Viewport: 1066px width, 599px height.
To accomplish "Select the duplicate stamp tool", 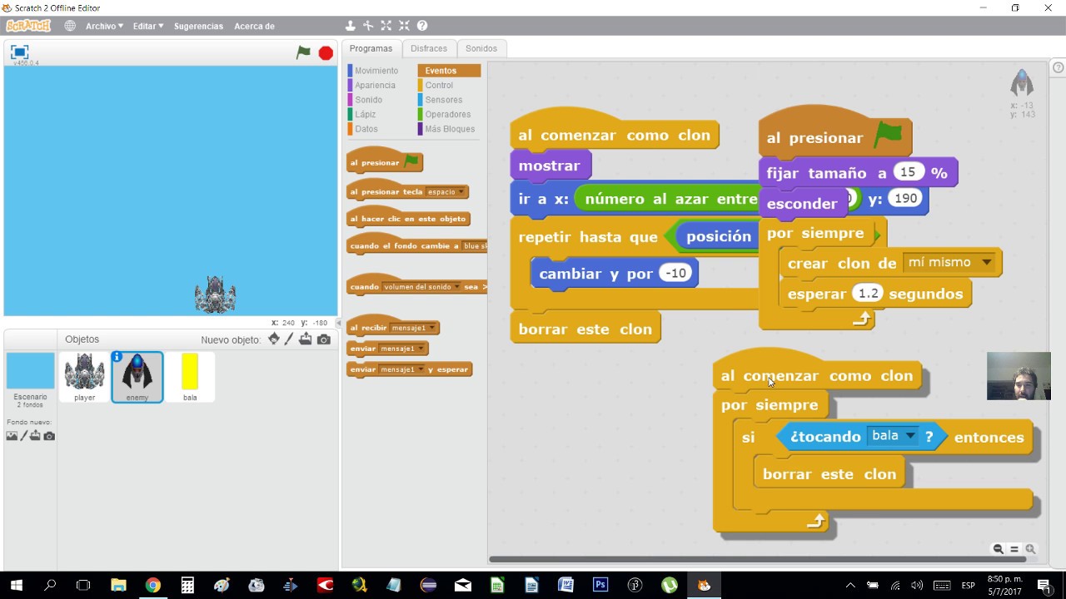I will [x=350, y=26].
